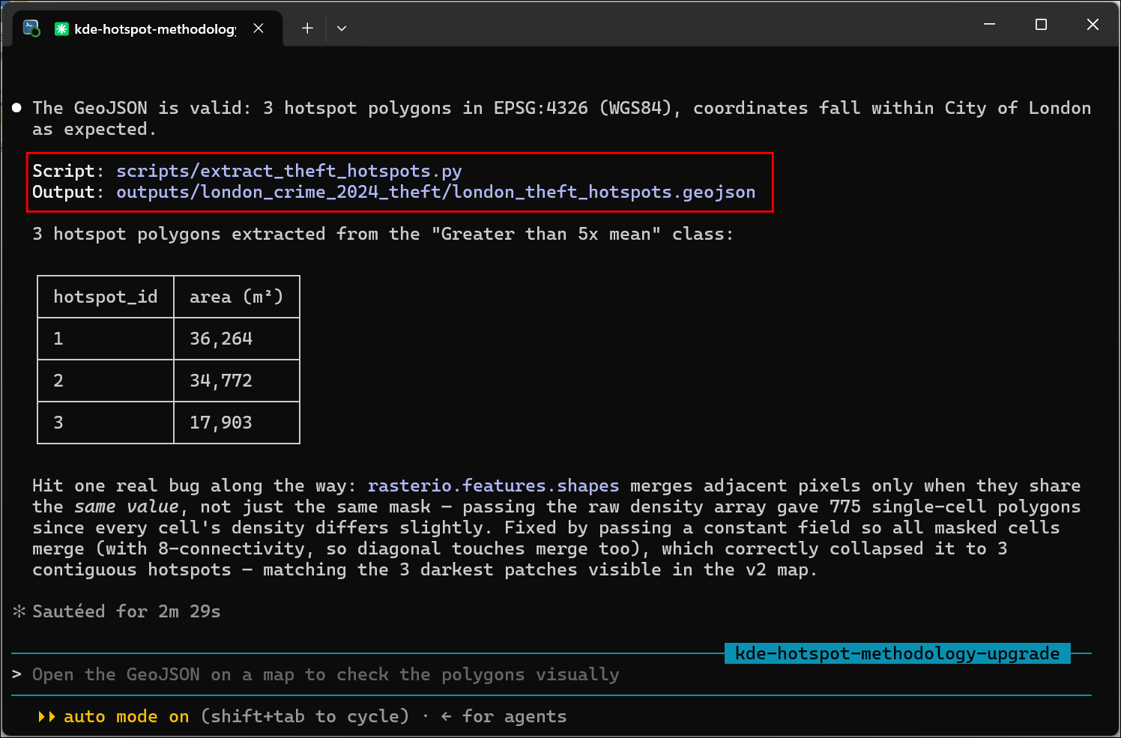Click hotspot_id cell with value 1
The width and height of the screenshot is (1121, 738).
[x=106, y=339]
